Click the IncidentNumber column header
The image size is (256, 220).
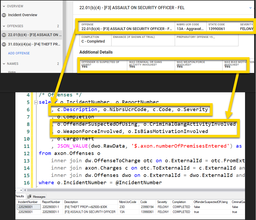pyautogui.click(x=28, y=202)
